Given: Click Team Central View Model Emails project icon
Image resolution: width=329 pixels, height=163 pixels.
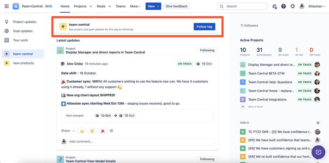Looking at the screenshot, I should coord(60,159).
